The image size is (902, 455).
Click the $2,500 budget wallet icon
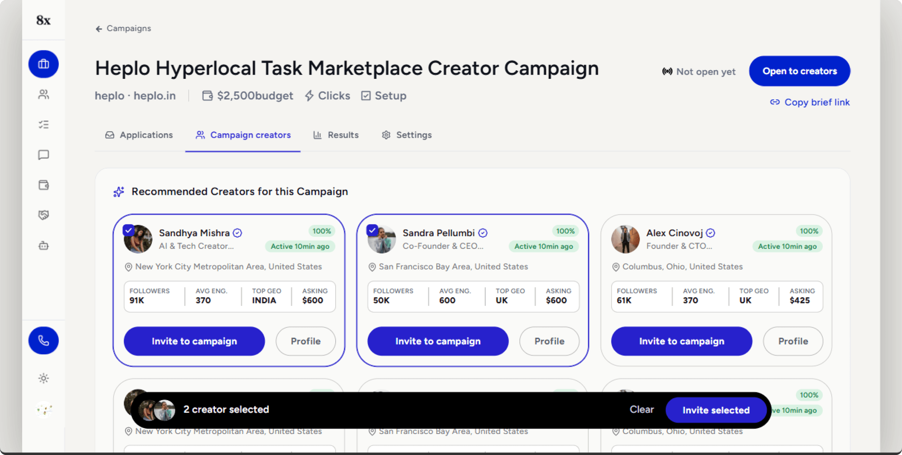(207, 96)
